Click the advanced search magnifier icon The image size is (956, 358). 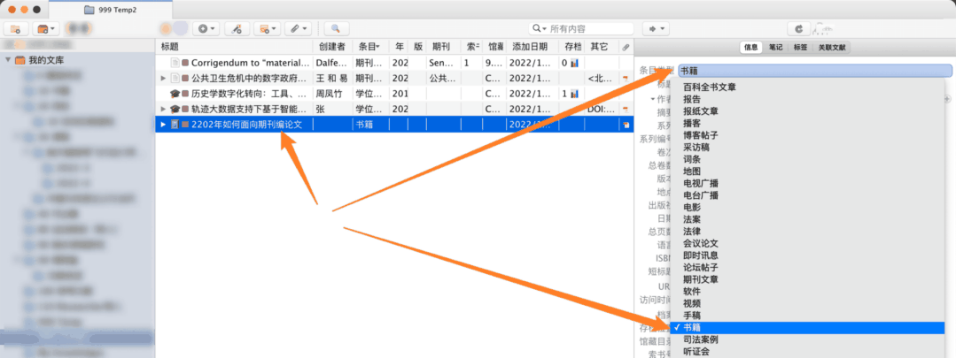pos(337,29)
